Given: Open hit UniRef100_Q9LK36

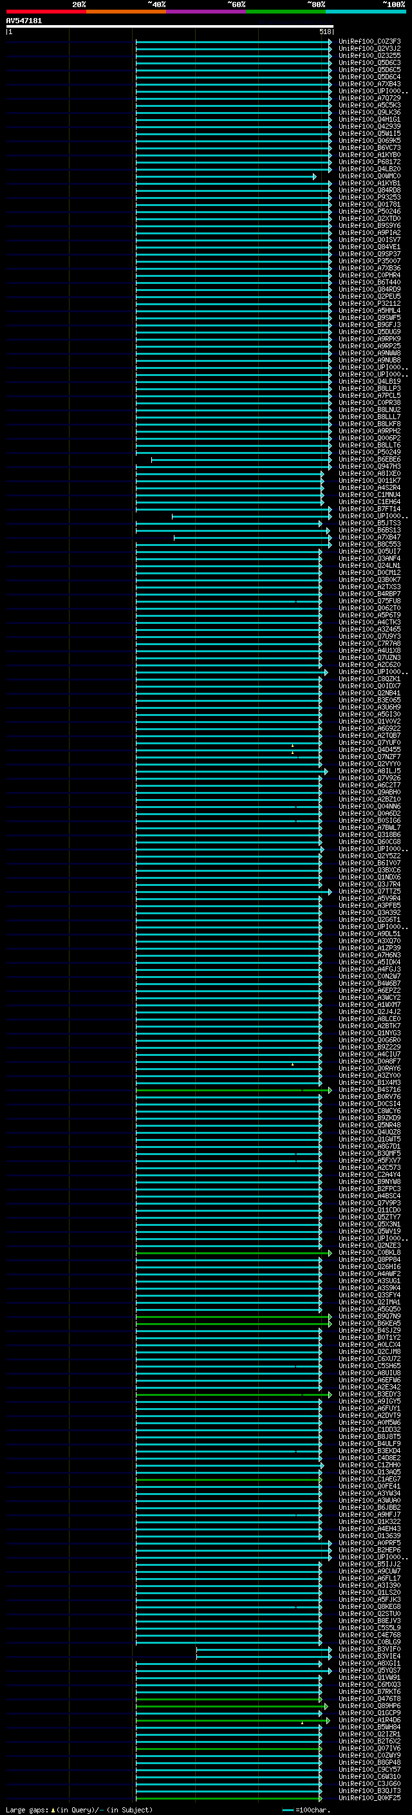Looking at the screenshot, I should pyautogui.click(x=370, y=113).
